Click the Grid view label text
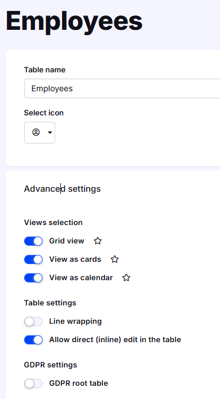 tap(67, 241)
